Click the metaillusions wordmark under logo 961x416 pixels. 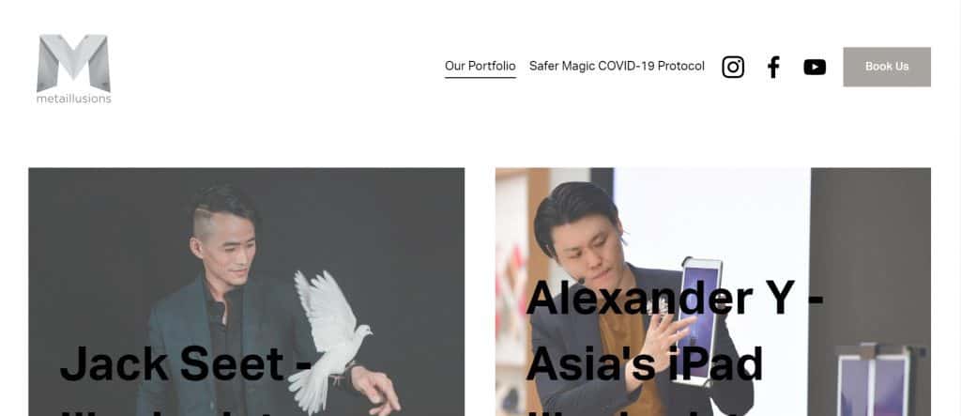(73, 99)
